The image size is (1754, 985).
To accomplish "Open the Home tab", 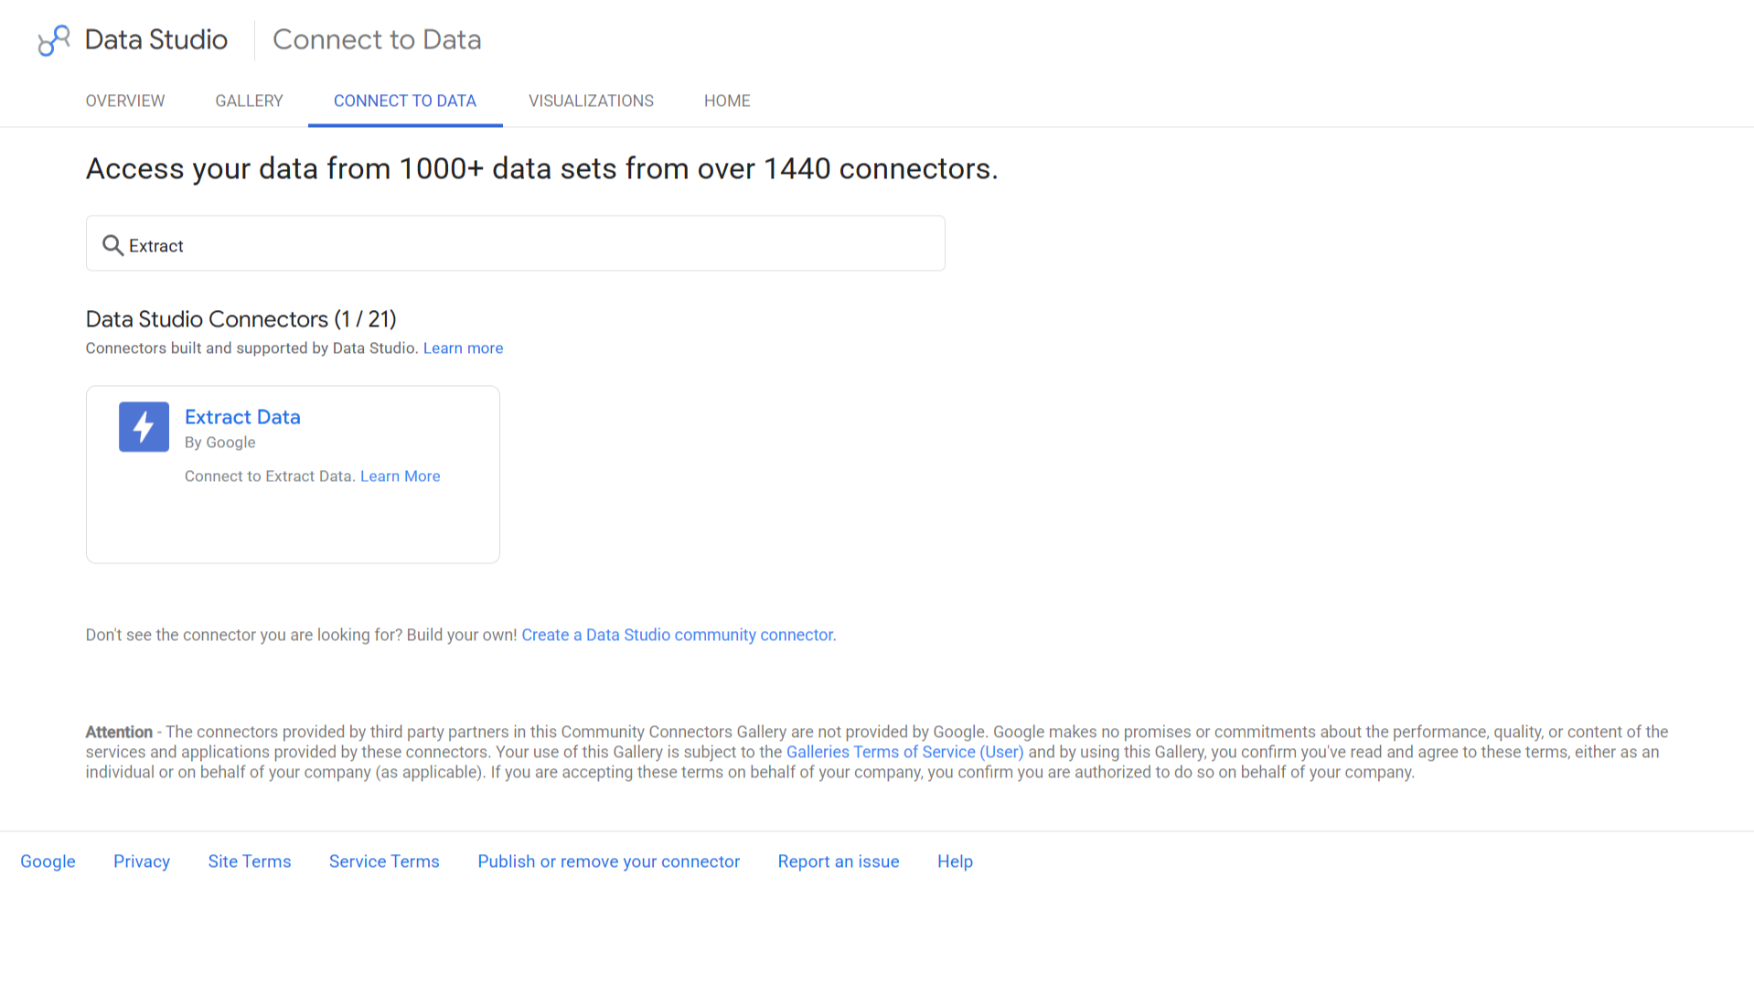I will coord(727,101).
